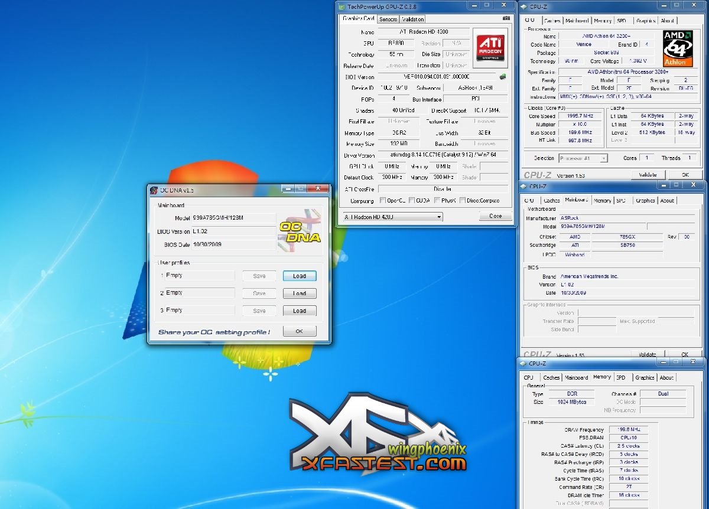Click Validate in the CPU-Z processor window
This screenshot has width=709, height=509.
[648, 175]
